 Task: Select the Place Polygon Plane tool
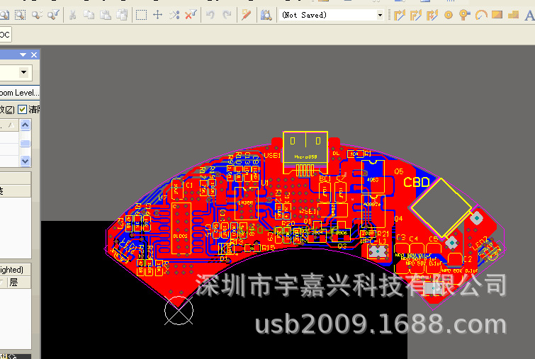click(514, 15)
